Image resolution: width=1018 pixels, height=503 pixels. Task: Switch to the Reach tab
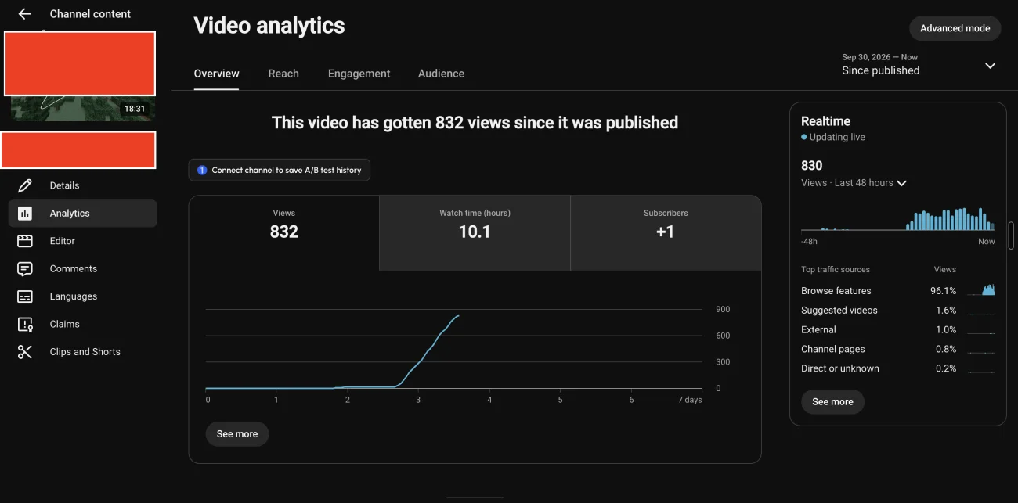click(x=283, y=74)
